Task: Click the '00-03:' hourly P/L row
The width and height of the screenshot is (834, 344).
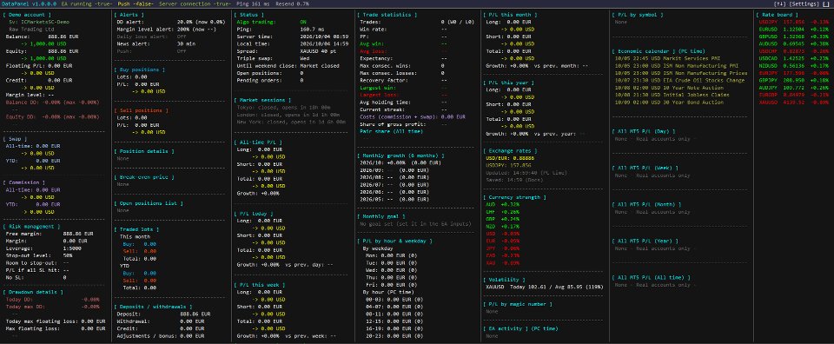Action: point(394,299)
